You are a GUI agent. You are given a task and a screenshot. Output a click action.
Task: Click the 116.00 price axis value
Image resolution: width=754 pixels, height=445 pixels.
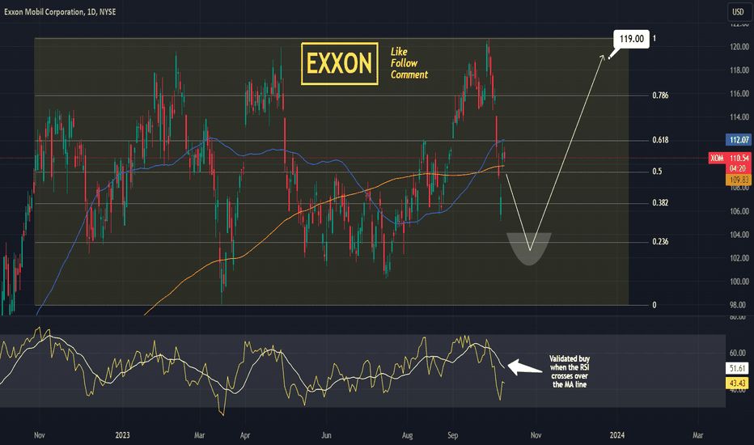coord(739,94)
